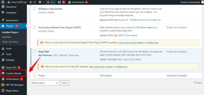
Task: Click the WordPress logo in admin bar
Action: click(x=3, y=2)
